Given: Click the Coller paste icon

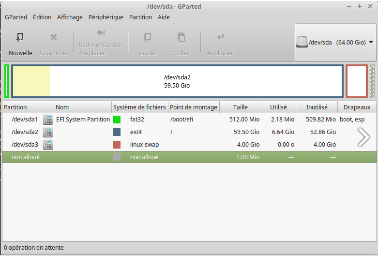Looking at the screenshot, I should click(x=181, y=37).
